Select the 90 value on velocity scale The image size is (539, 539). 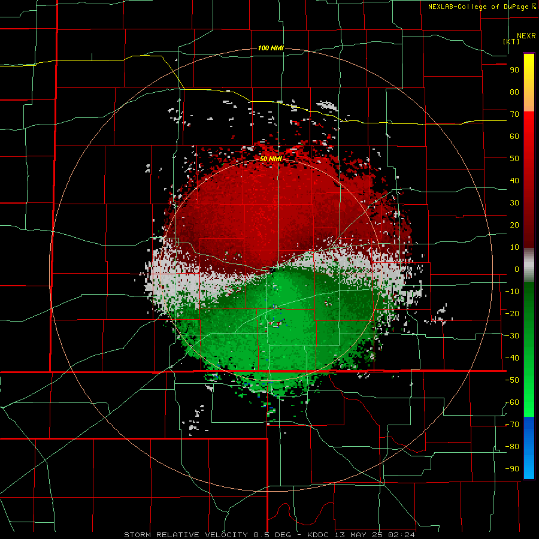pyautogui.click(x=514, y=70)
